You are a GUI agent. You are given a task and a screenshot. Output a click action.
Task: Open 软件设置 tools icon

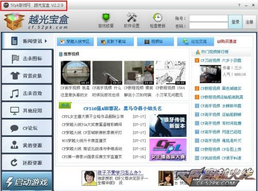tap(132, 18)
